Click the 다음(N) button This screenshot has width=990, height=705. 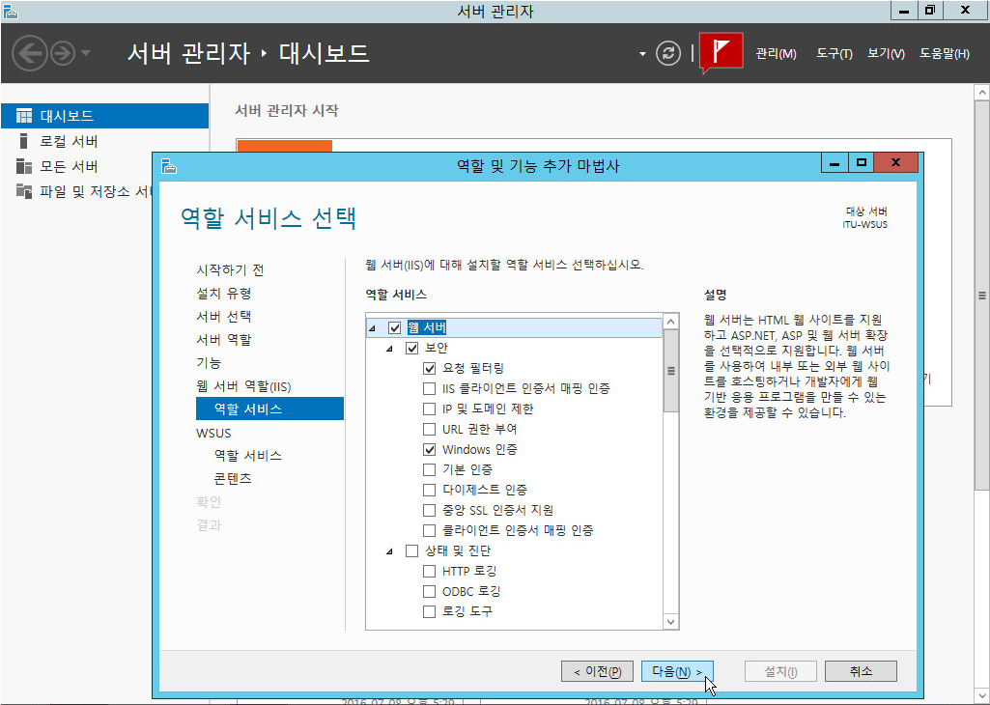pos(676,671)
